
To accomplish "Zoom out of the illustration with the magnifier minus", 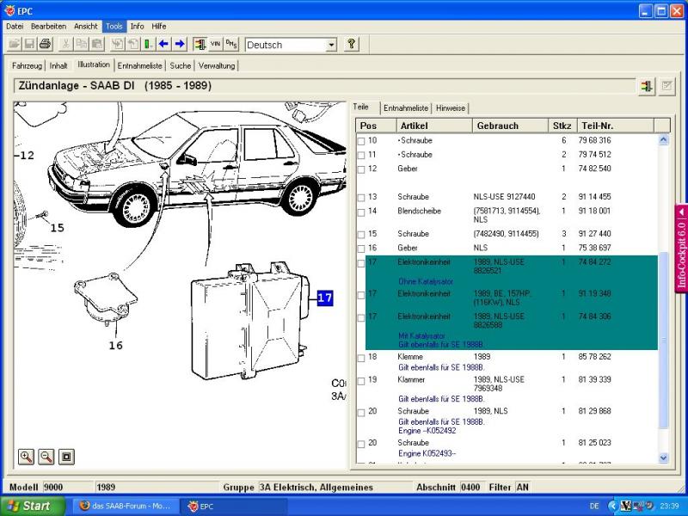I will pos(46,457).
